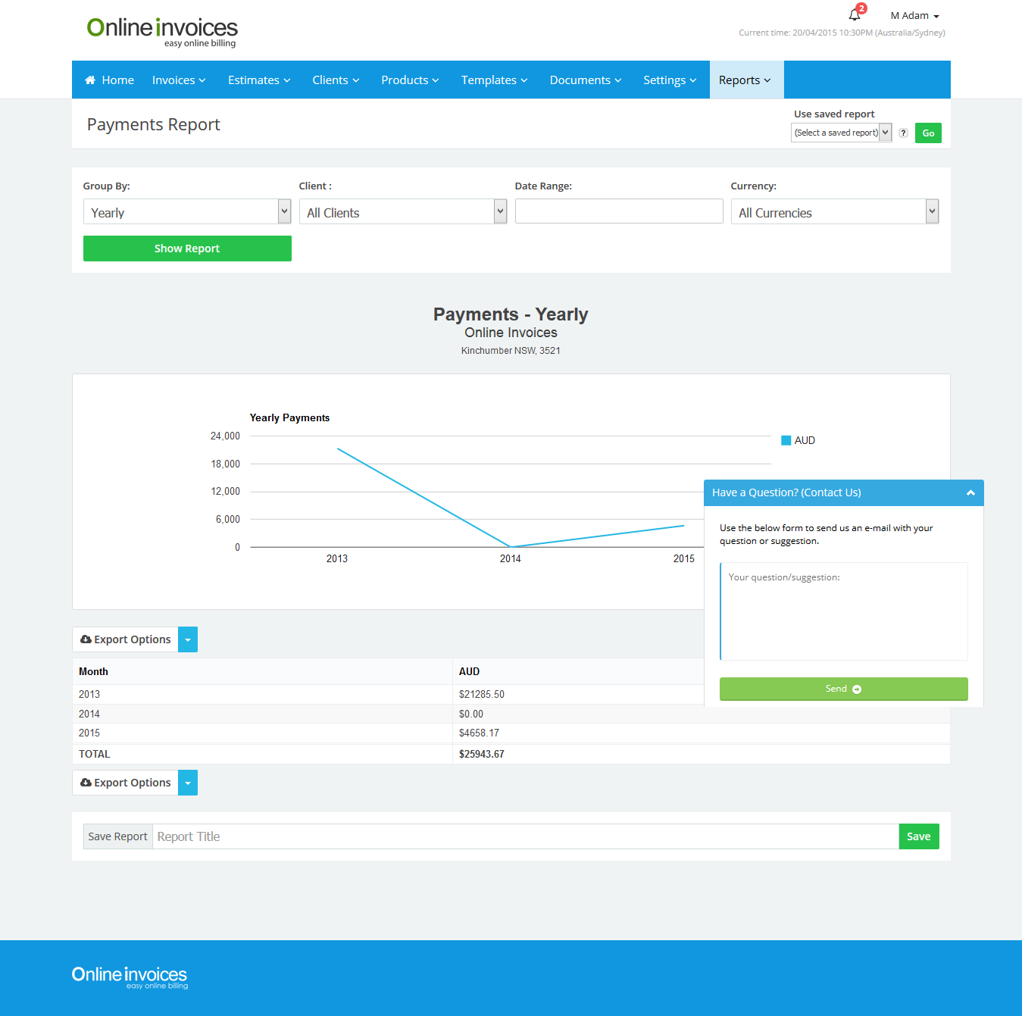Send the contact form message
This screenshot has width=1022, height=1016.
(x=843, y=689)
